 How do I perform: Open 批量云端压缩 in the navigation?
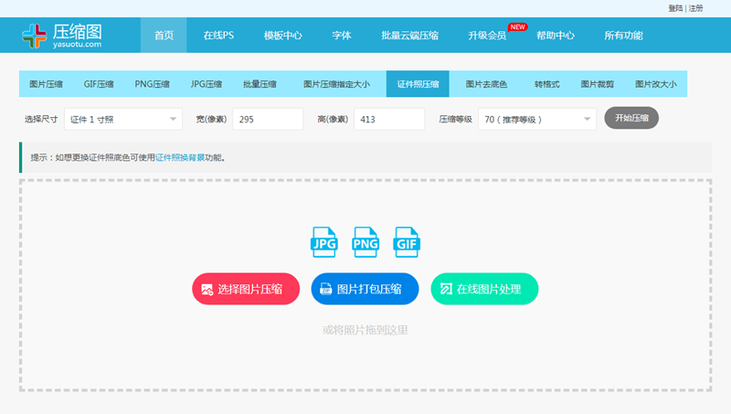click(x=409, y=36)
